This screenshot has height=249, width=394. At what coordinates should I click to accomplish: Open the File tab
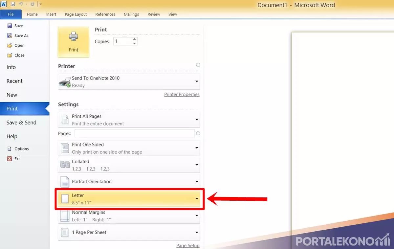tap(11, 14)
